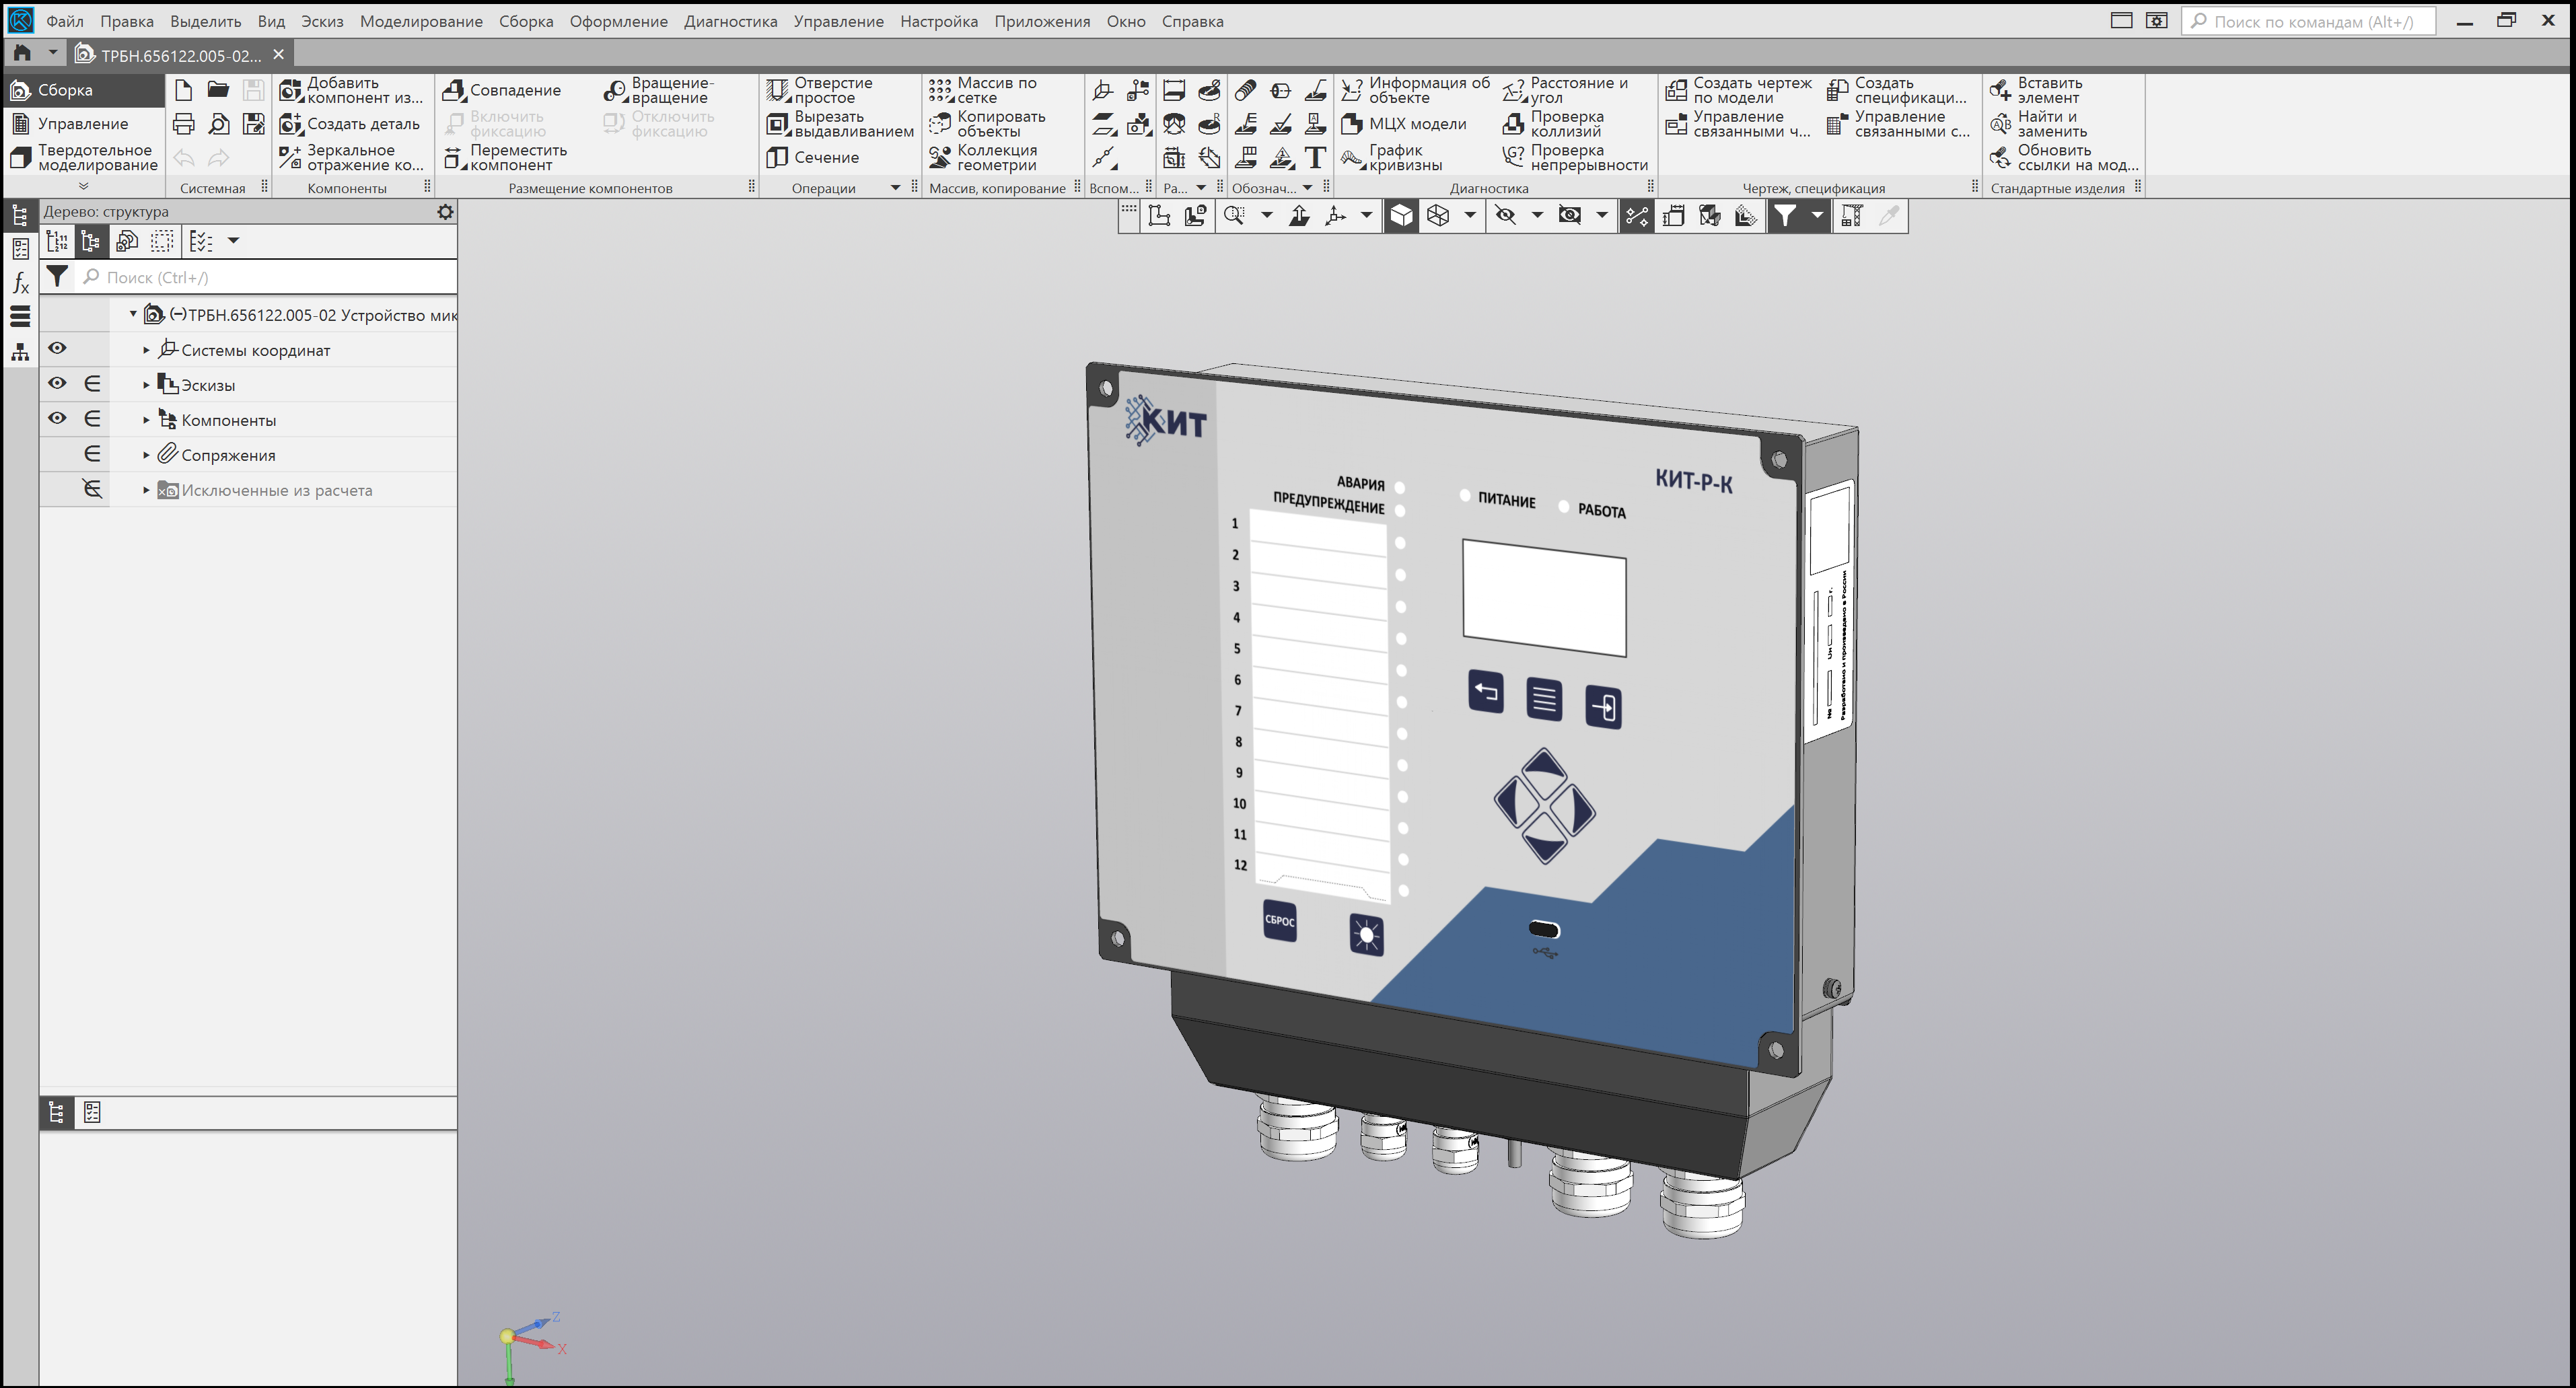Open the Simple hole (Отверстие простое) tool
Viewport: 2576px width, 1388px height.
pos(778,91)
